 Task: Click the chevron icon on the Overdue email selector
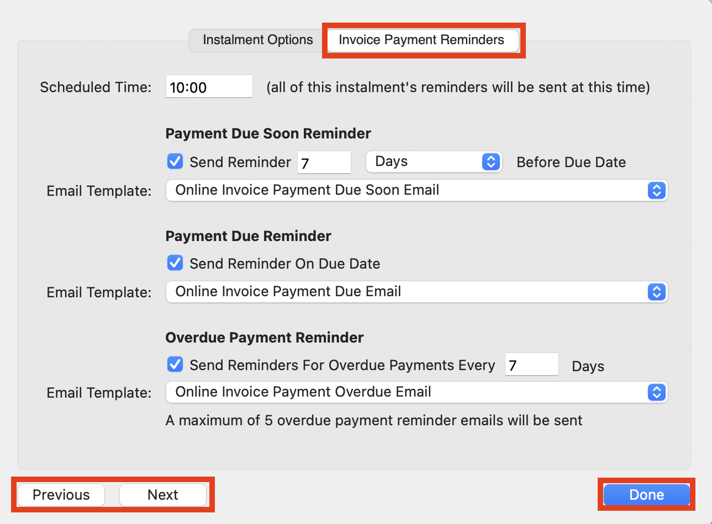657,392
